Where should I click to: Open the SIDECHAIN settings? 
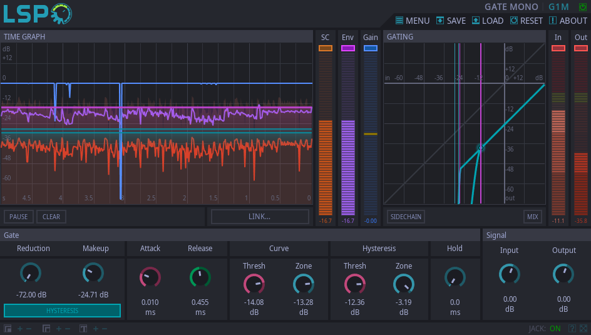(406, 217)
